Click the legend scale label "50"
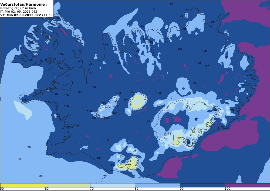This screenshot has width=270, height=191. point(2,189)
